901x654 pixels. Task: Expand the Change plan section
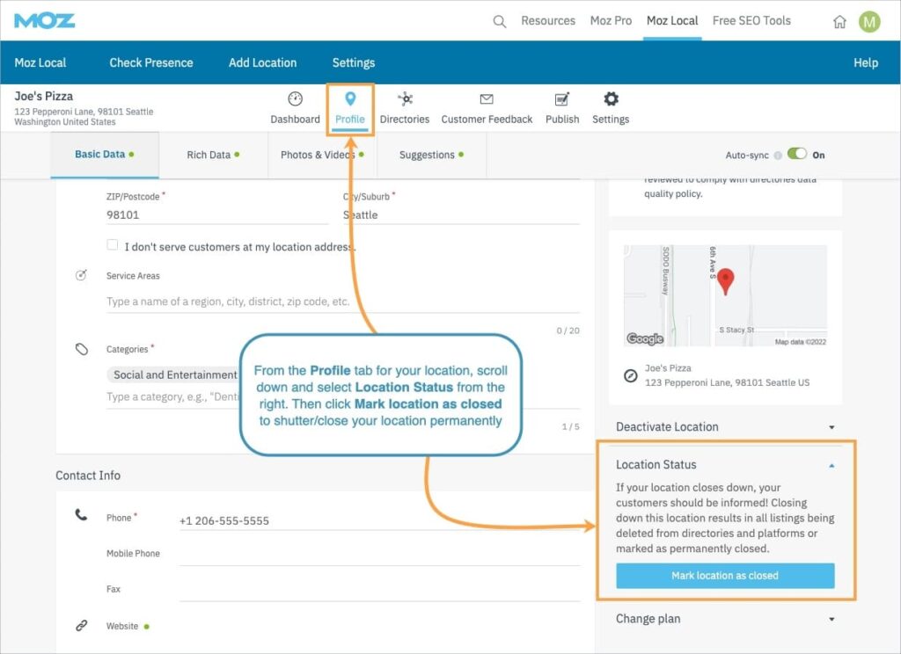tap(725, 619)
